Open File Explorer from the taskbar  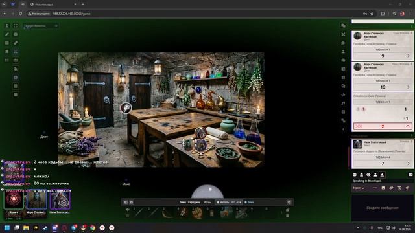(x=26, y=228)
